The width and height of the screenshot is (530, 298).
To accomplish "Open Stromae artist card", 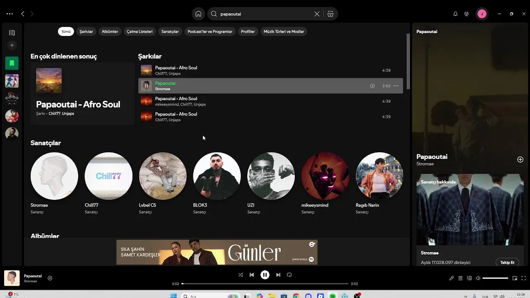I will (54, 184).
